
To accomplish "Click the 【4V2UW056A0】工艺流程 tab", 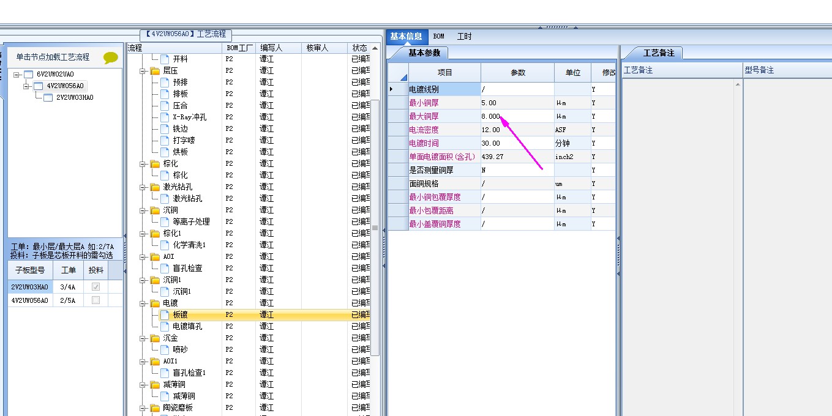I will point(186,34).
